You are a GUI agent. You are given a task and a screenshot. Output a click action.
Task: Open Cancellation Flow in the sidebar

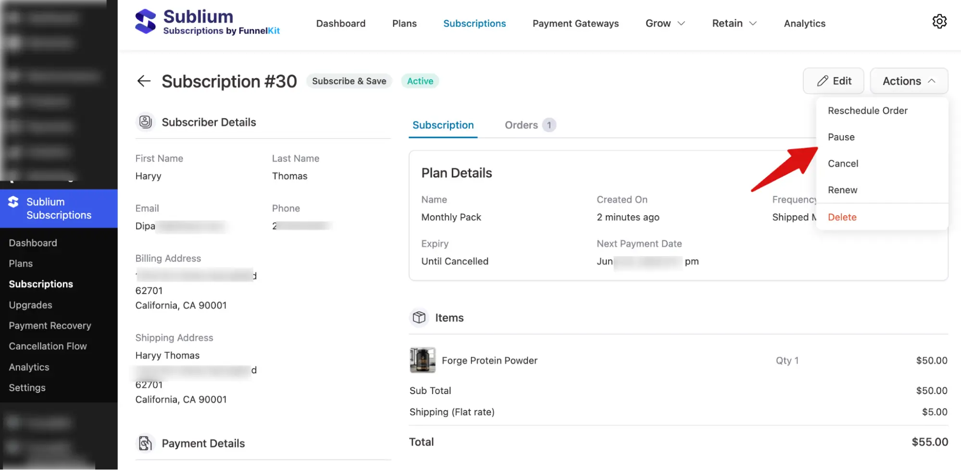point(48,346)
